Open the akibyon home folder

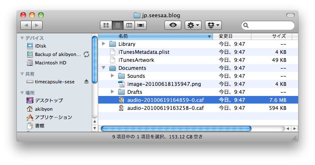click(43, 109)
